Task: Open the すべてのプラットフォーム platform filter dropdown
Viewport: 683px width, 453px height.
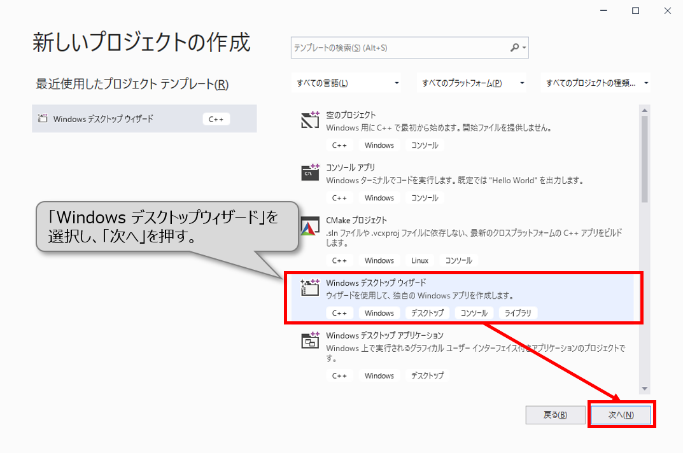Action: point(472,83)
